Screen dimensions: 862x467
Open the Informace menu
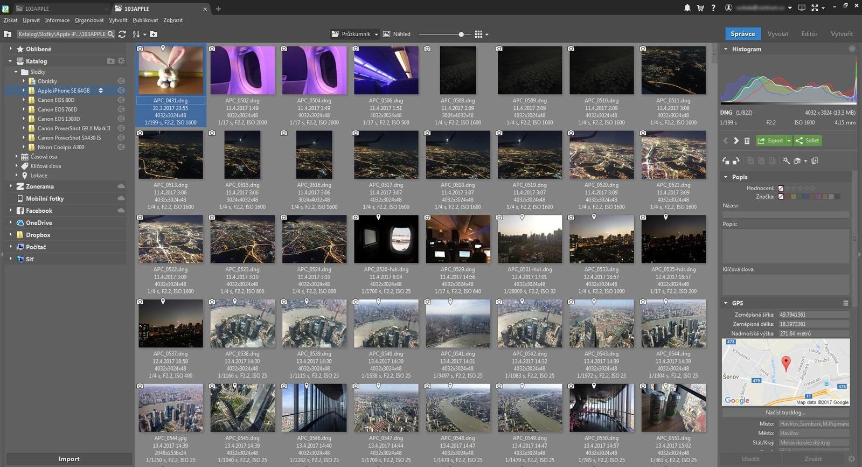point(57,20)
